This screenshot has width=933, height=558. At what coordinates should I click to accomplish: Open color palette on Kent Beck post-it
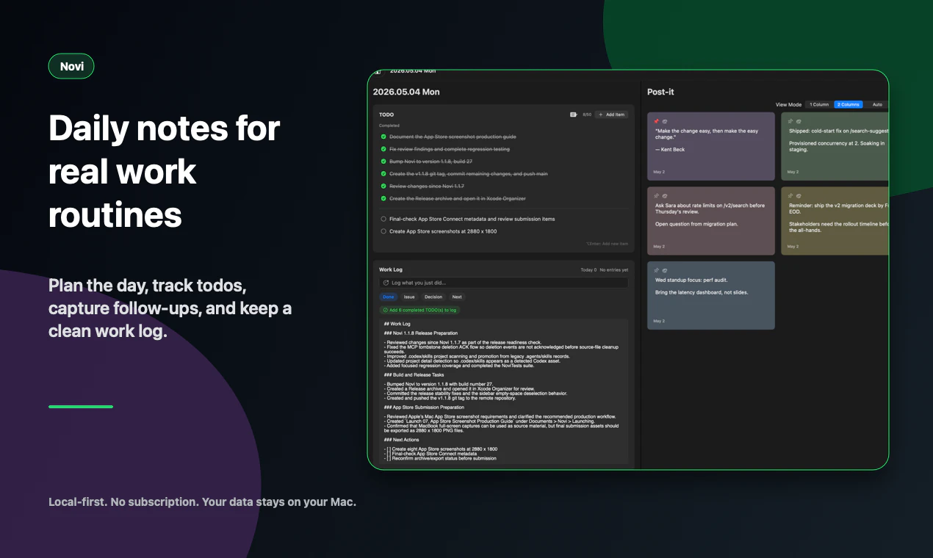click(x=664, y=121)
